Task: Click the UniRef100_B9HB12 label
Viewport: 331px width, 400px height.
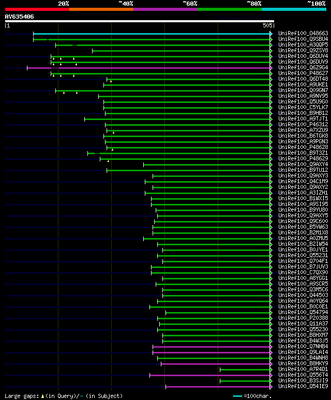Action: 303,113
